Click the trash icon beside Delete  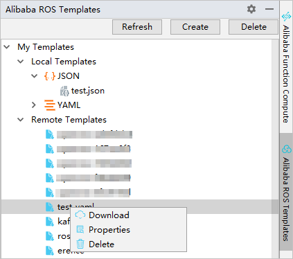[x=80, y=244]
